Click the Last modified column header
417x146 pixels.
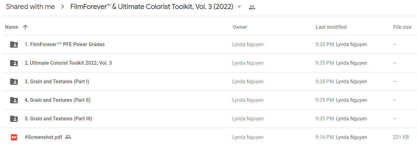(x=331, y=27)
